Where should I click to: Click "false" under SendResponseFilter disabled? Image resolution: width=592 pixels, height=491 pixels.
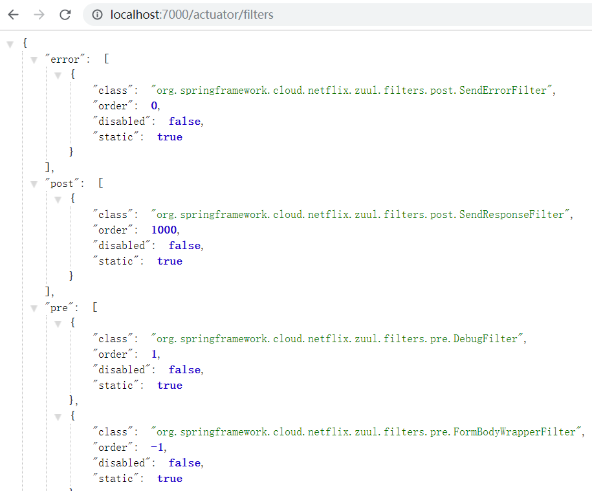[x=184, y=245]
